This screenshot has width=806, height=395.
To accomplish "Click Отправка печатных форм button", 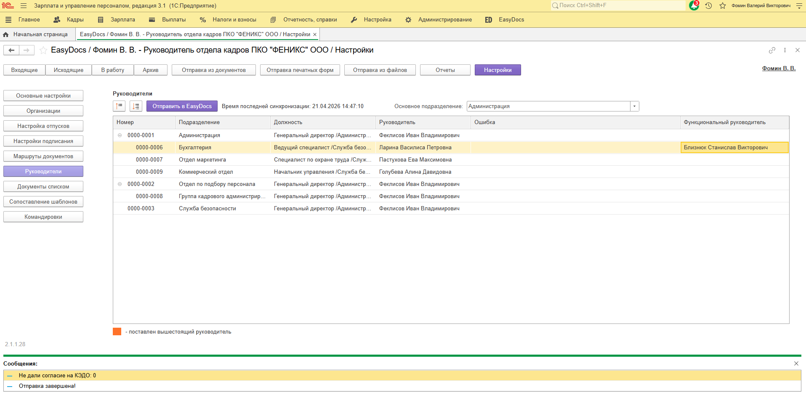I will (300, 70).
